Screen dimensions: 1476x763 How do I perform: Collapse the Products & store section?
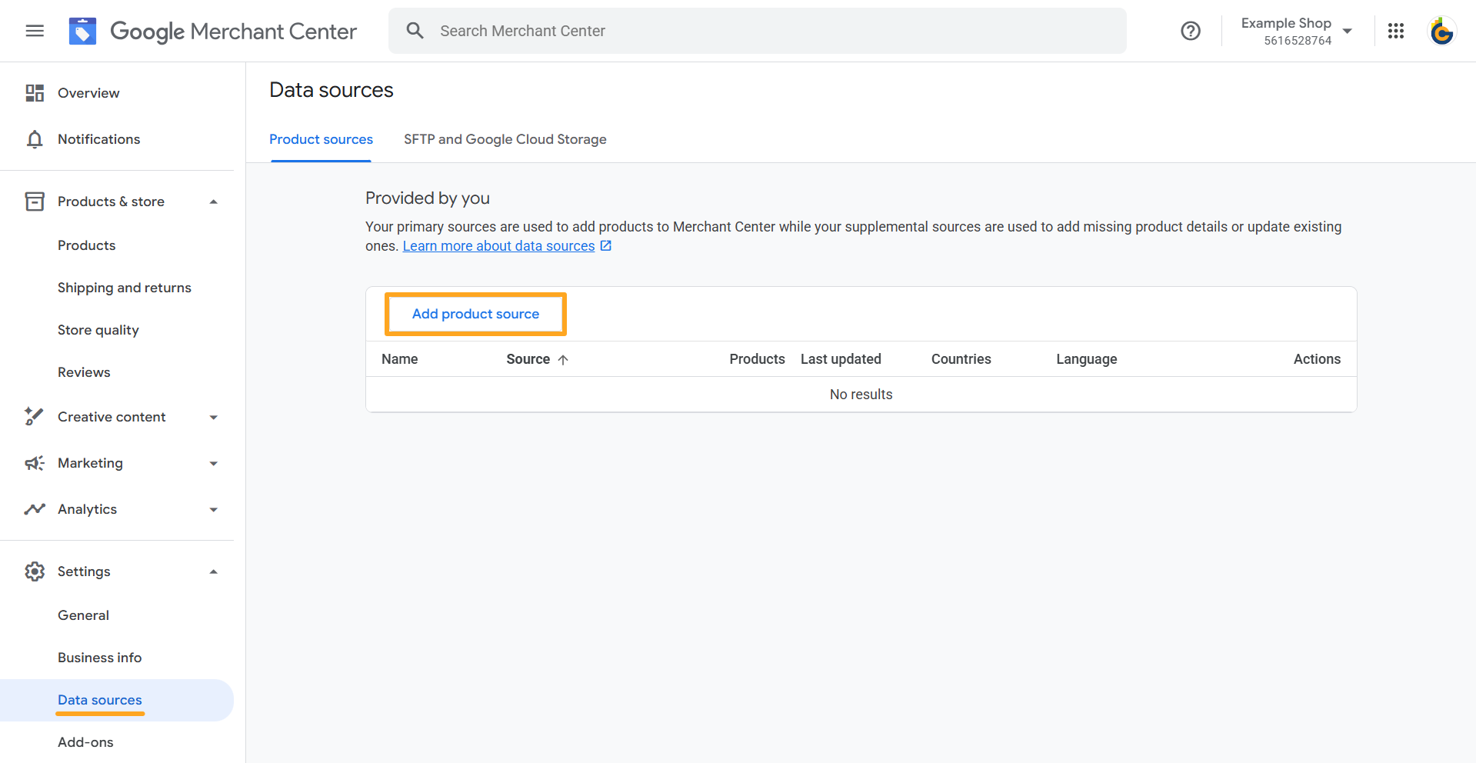[214, 202]
